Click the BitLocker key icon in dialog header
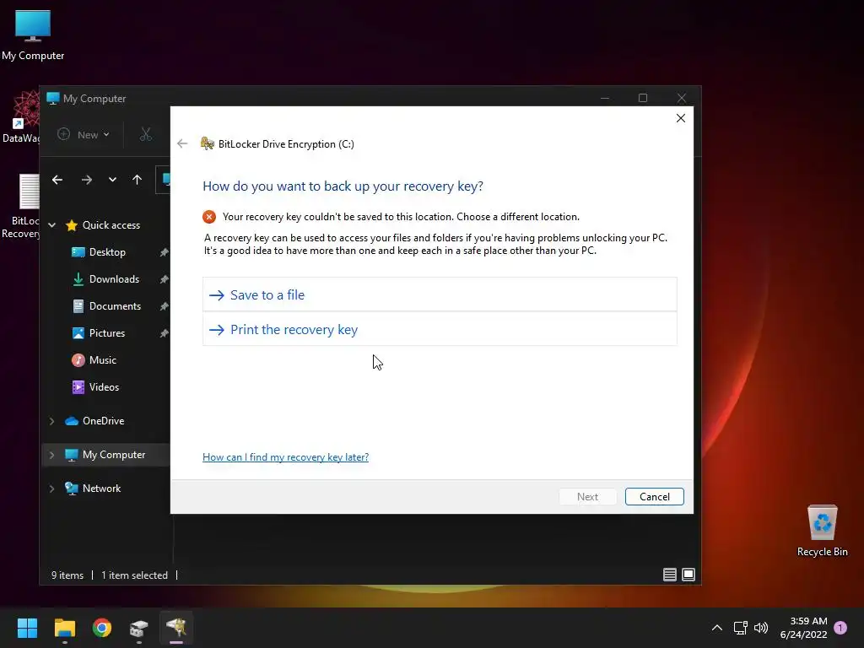The width and height of the screenshot is (864, 648). point(208,143)
